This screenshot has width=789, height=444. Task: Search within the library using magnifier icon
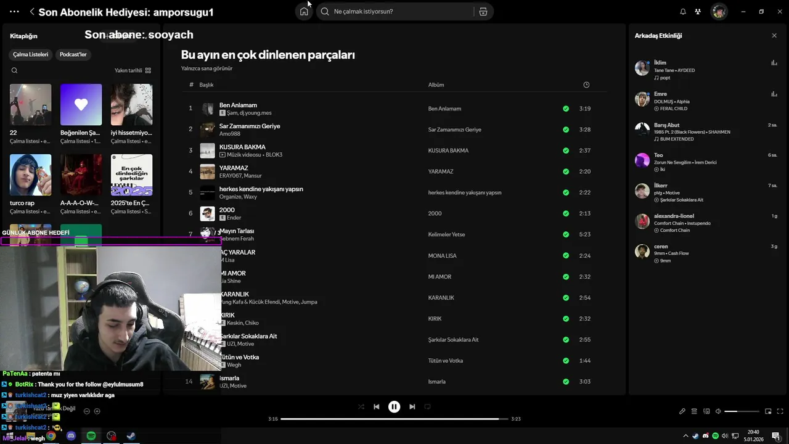click(x=14, y=70)
